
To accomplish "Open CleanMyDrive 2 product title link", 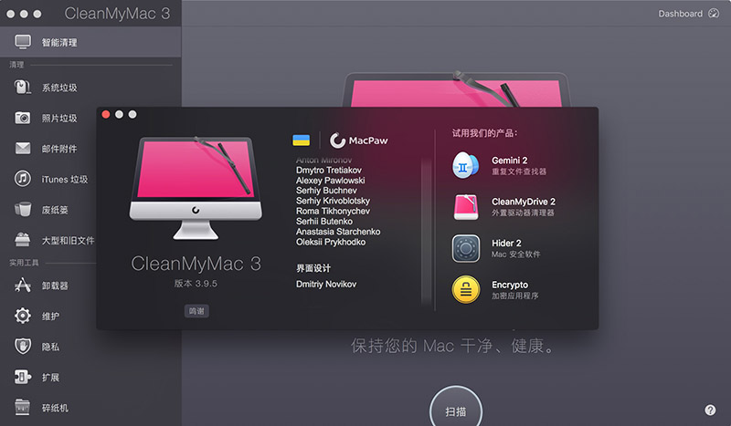I will [x=524, y=202].
